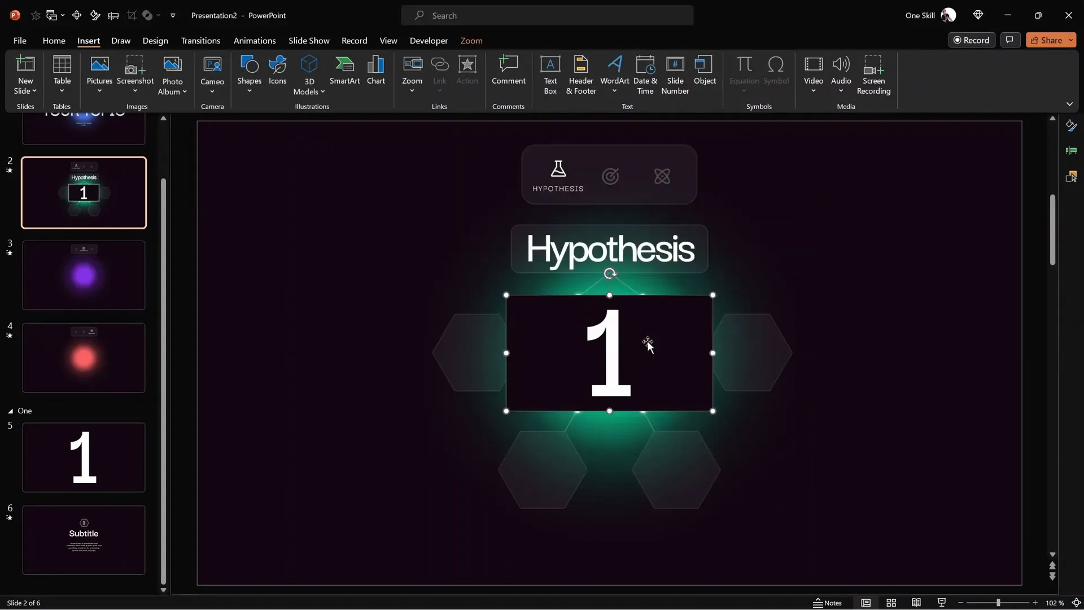Viewport: 1084px width, 610px height.
Task: Click the Search box in title bar
Action: (547, 15)
